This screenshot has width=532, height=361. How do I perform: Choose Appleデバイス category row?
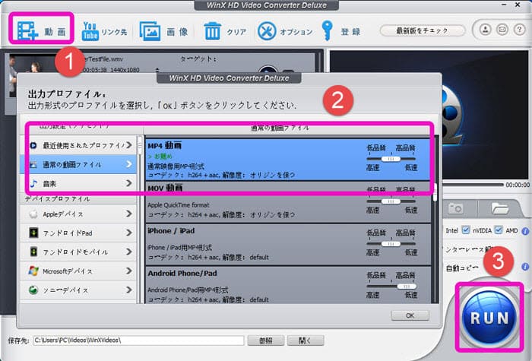(78, 214)
